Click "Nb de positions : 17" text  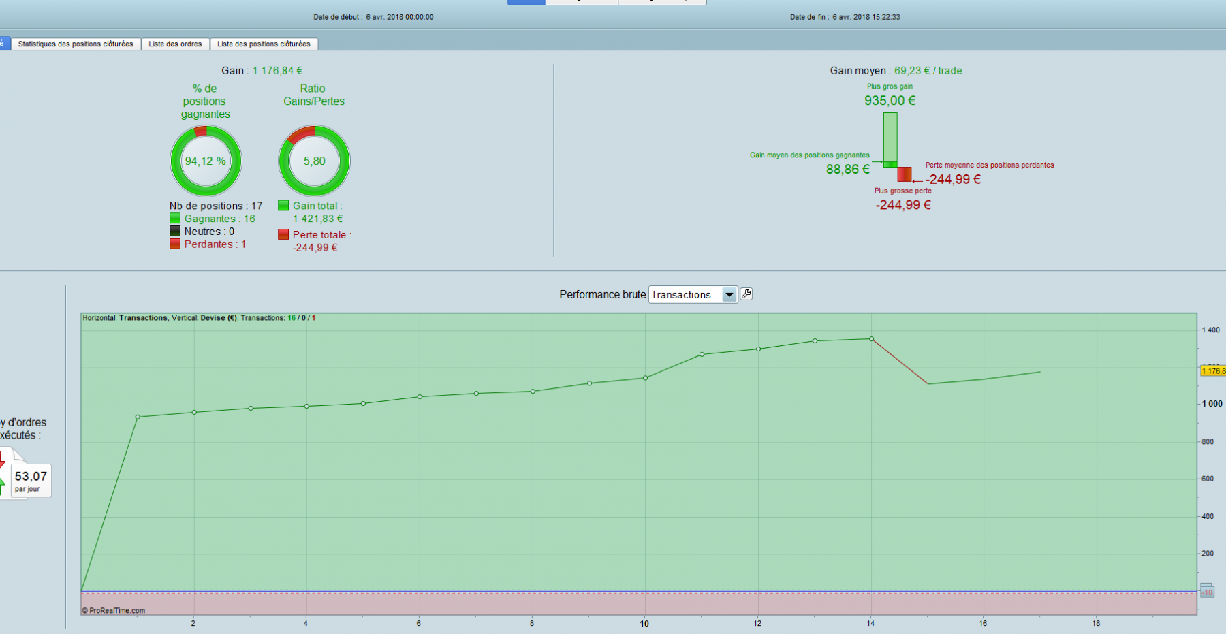click(x=216, y=206)
